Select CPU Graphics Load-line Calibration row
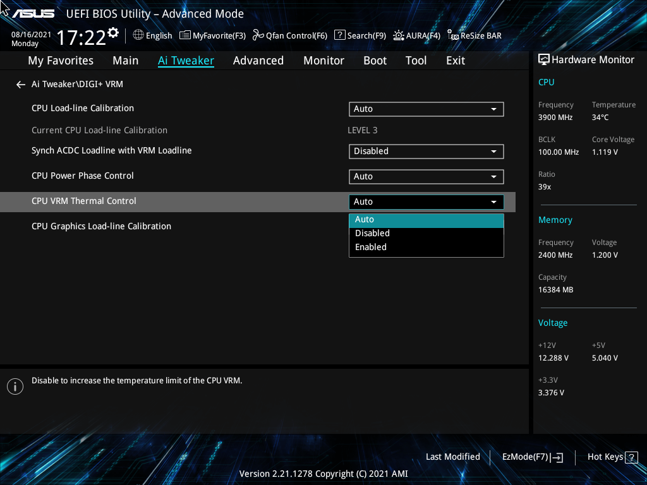Screen dimensions: 647x485 pyautogui.click(x=101, y=227)
